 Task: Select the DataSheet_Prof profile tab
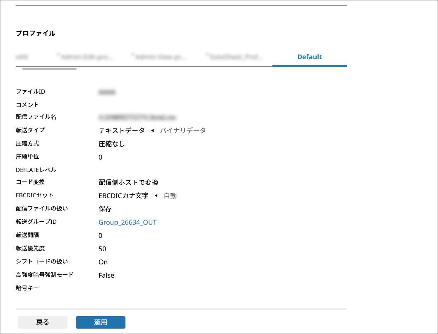coord(234,57)
